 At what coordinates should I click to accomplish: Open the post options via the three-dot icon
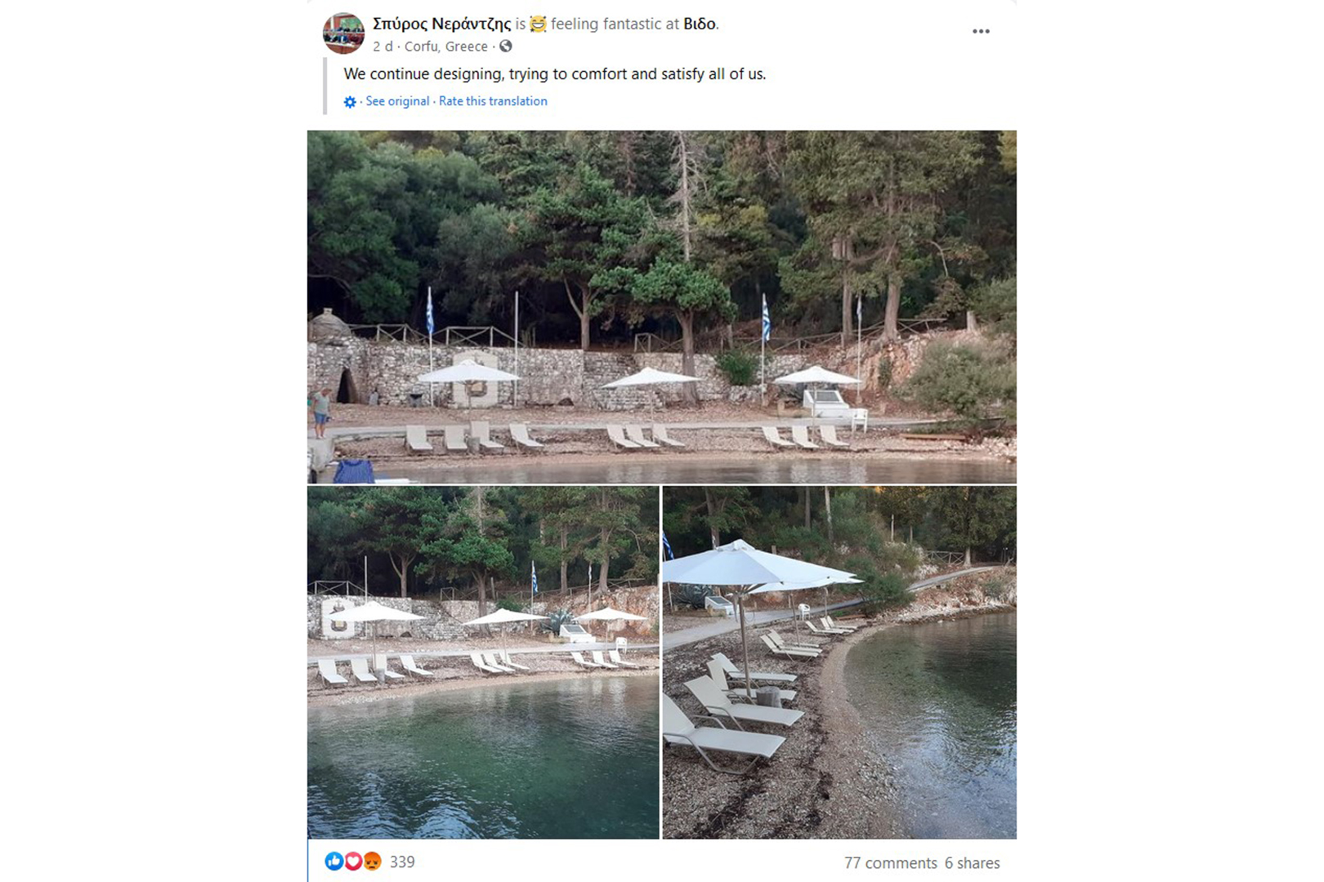click(x=981, y=29)
